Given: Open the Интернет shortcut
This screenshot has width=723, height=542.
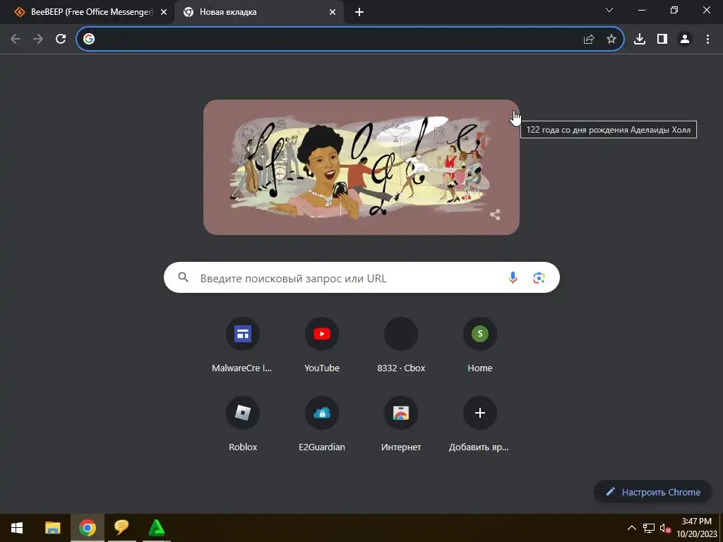Looking at the screenshot, I should click(401, 424).
